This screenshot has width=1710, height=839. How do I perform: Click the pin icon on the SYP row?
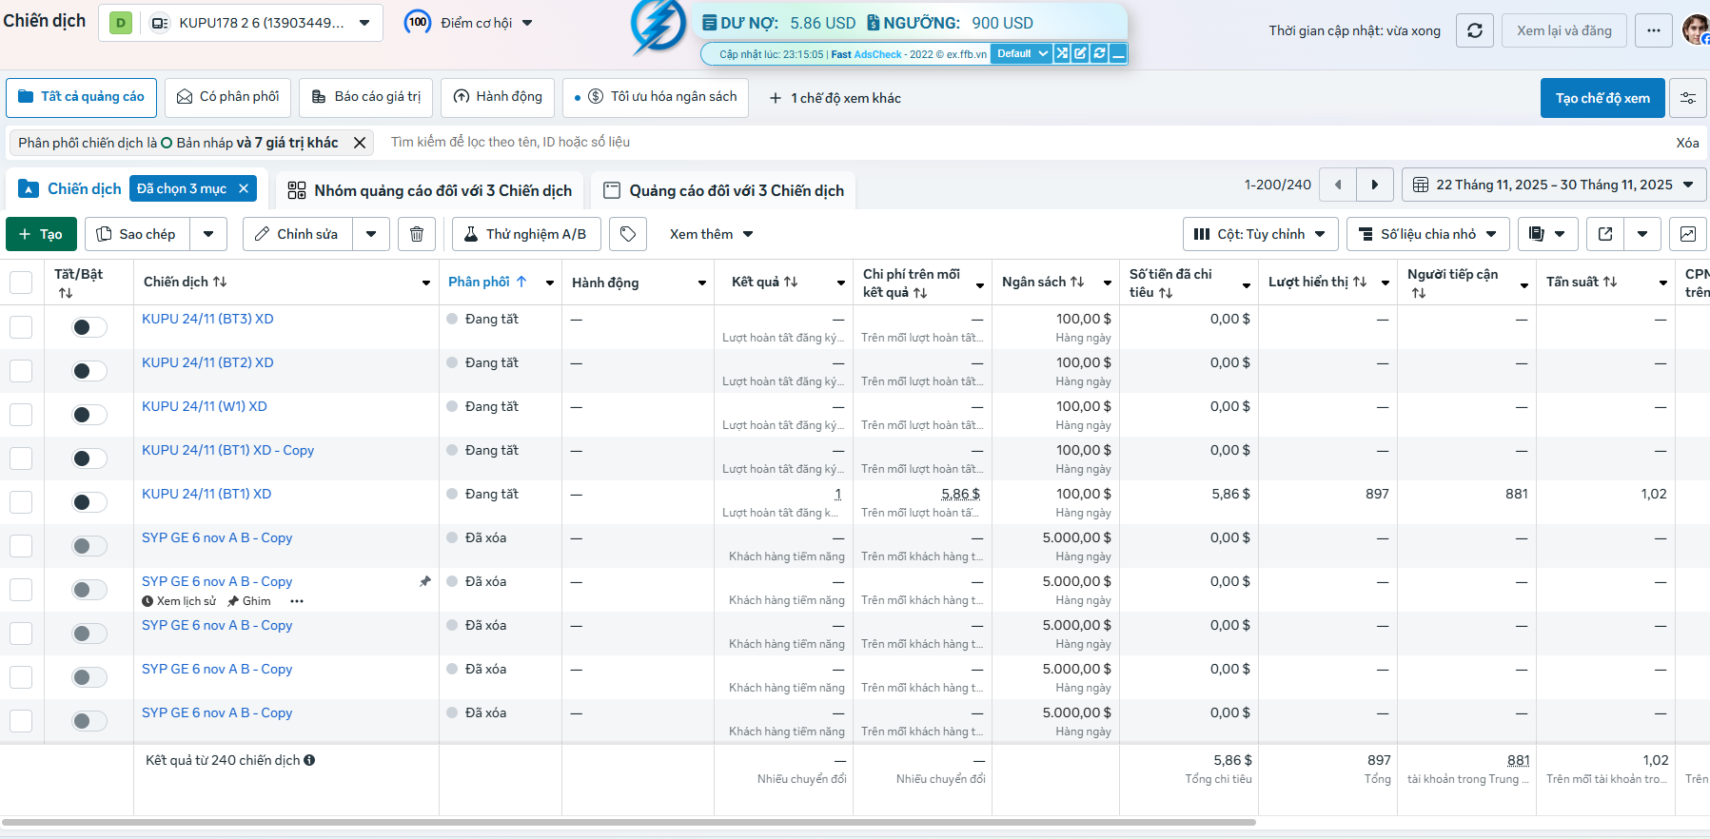425,581
